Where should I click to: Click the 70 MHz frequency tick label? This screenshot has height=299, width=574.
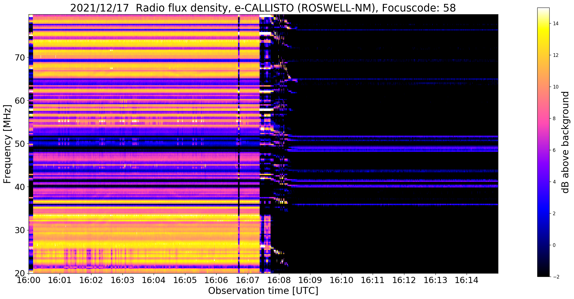tap(20, 57)
